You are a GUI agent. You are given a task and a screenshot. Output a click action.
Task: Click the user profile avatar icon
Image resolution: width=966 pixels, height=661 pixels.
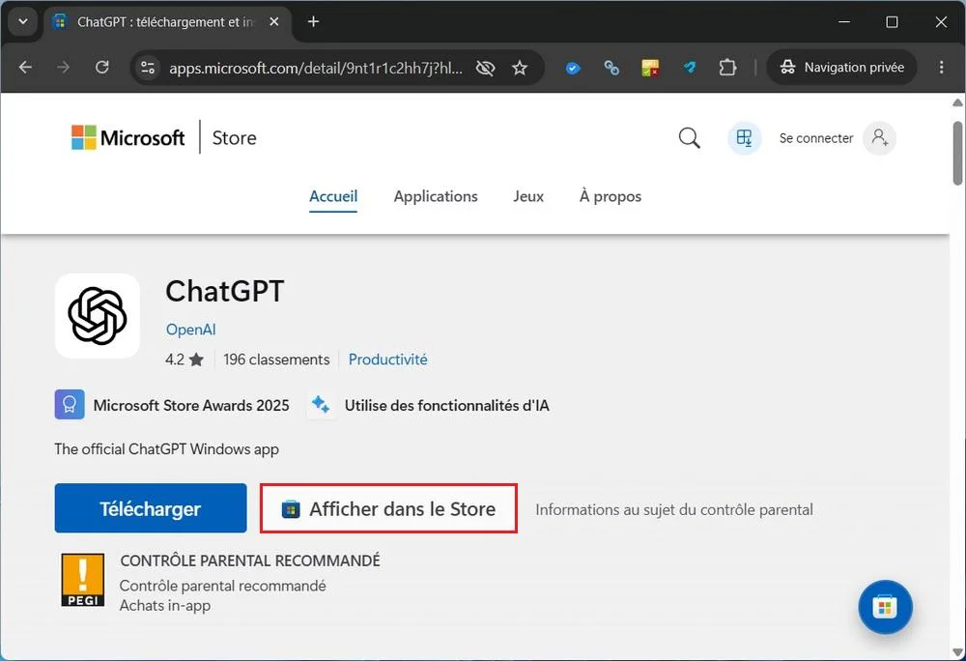879,137
